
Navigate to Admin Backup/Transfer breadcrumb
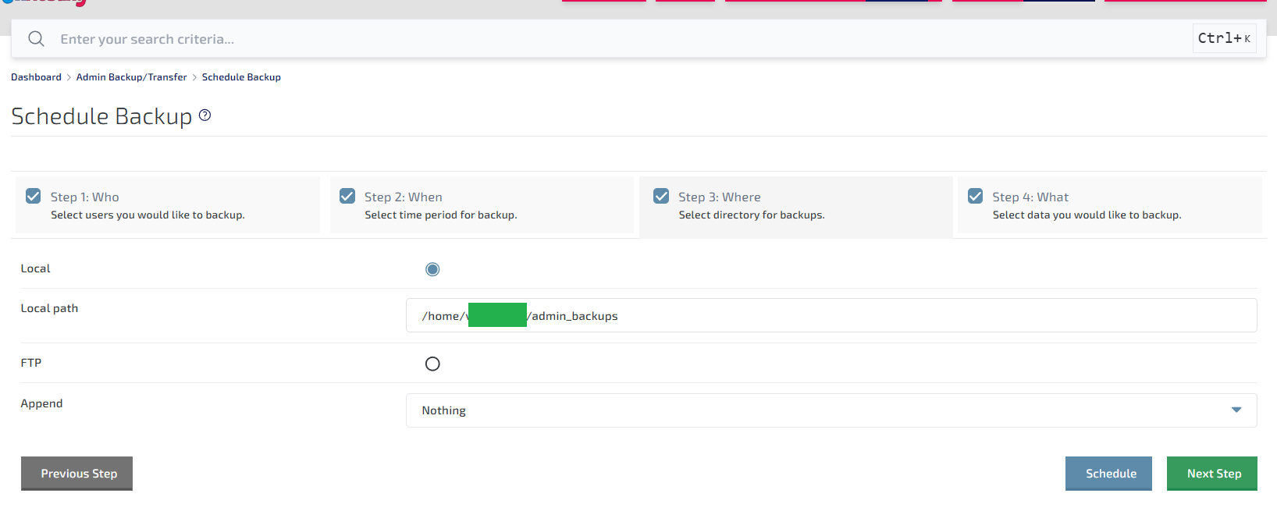click(131, 77)
